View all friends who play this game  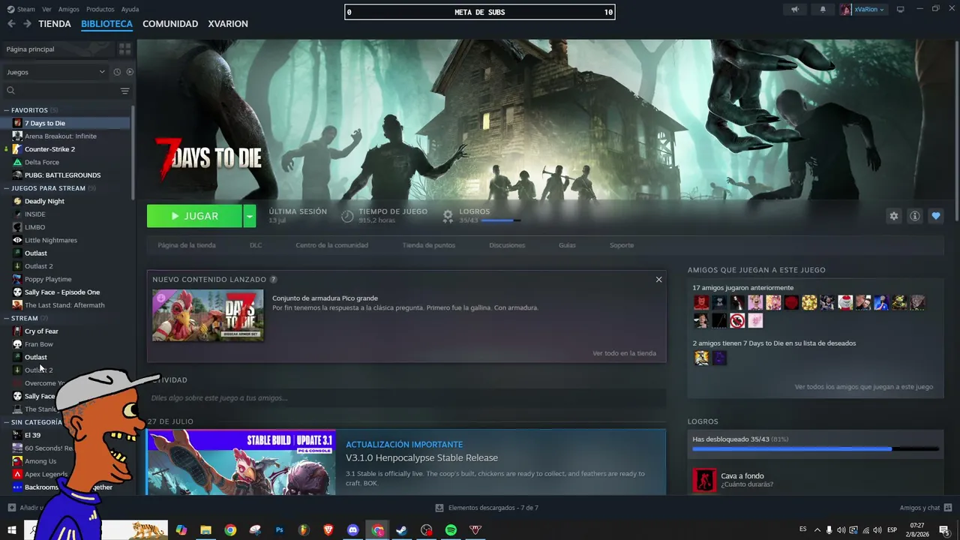[x=864, y=387]
